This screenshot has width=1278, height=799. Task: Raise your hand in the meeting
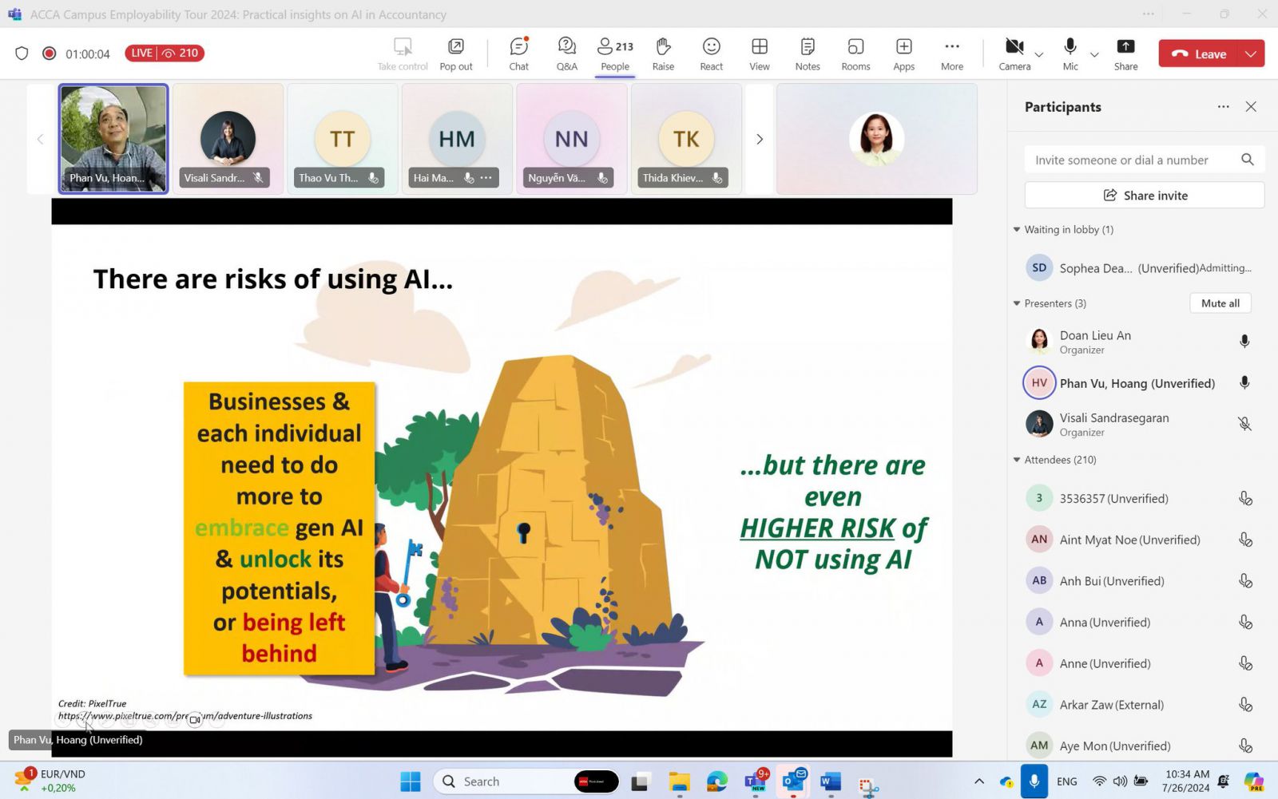663,53
